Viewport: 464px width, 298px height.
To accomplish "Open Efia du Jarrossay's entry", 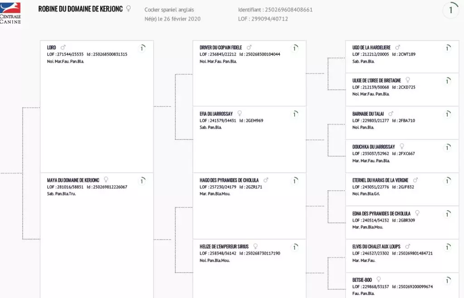I will coord(216,114).
